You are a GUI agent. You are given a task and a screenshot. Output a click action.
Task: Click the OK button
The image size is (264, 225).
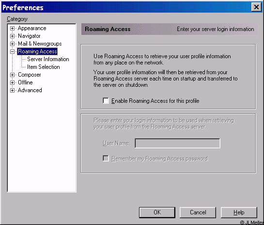click(x=157, y=212)
